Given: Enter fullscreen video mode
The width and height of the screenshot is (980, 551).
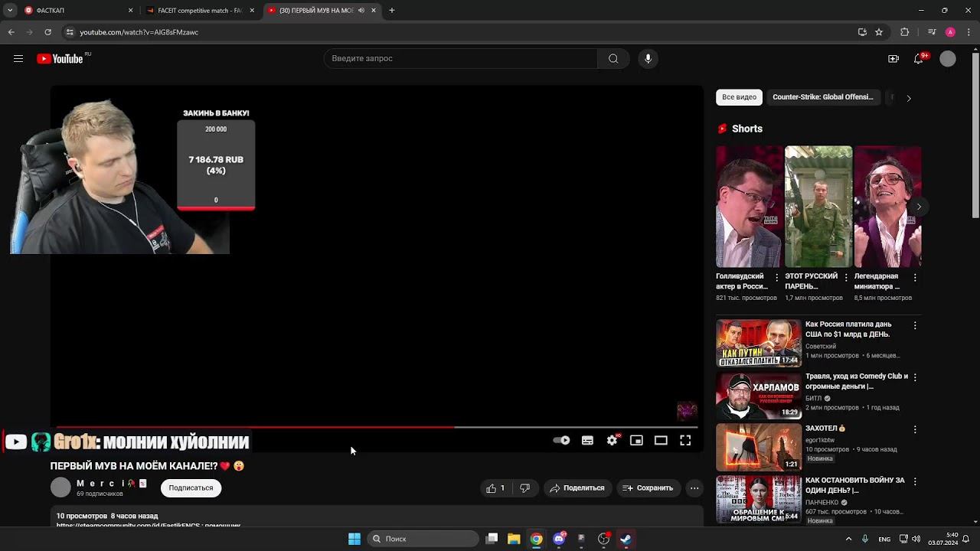Looking at the screenshot, I should coord(685,441).
